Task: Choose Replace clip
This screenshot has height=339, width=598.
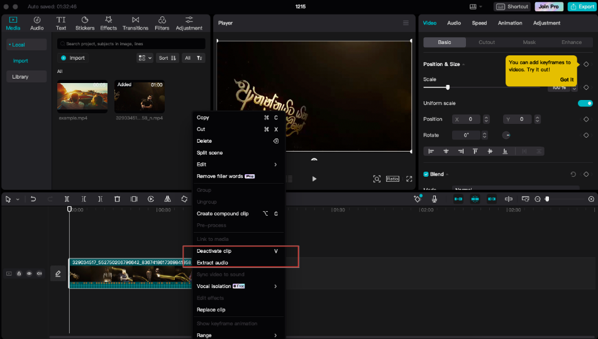Action: click(237, 309)
